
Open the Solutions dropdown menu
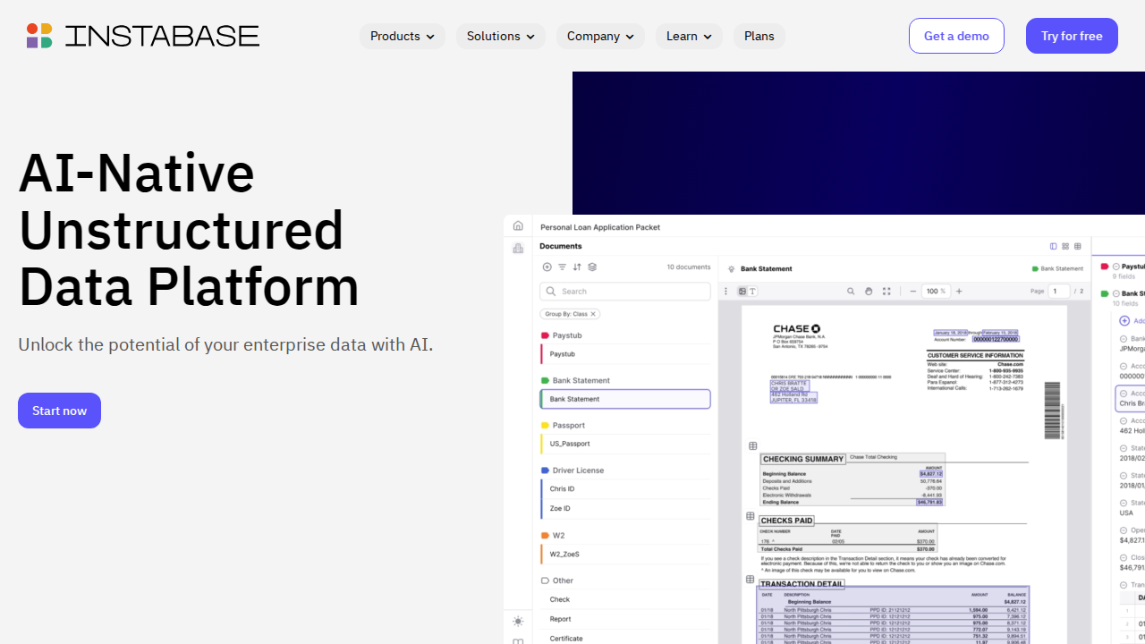[x=500, y=36]
